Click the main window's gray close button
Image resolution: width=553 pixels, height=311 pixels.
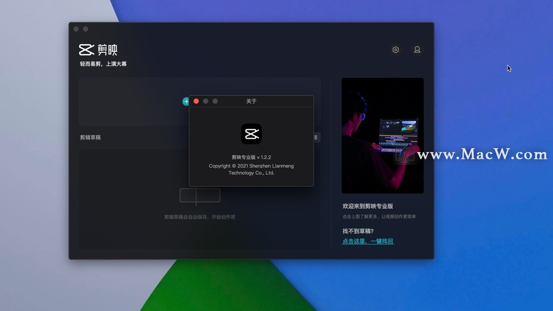coord(76,29)
